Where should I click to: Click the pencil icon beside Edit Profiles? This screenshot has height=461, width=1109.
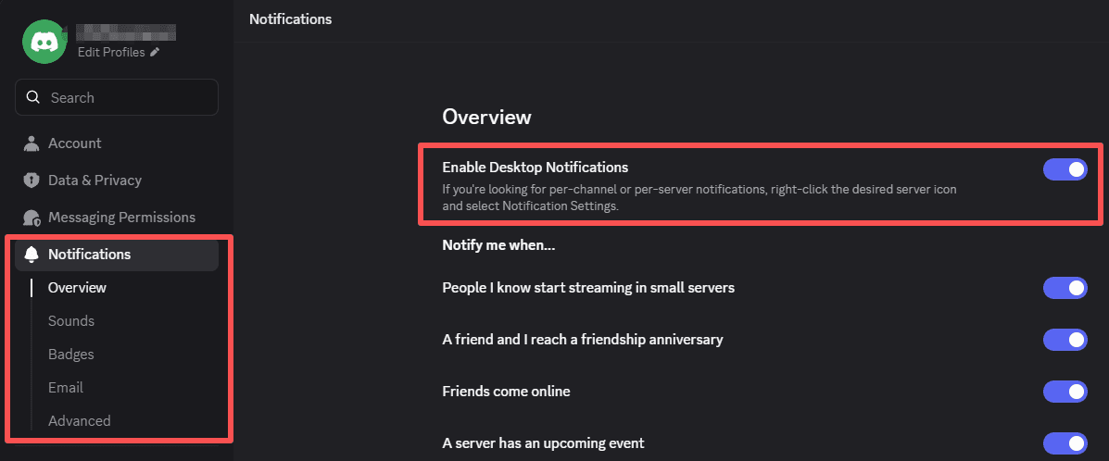pos(155,53)
